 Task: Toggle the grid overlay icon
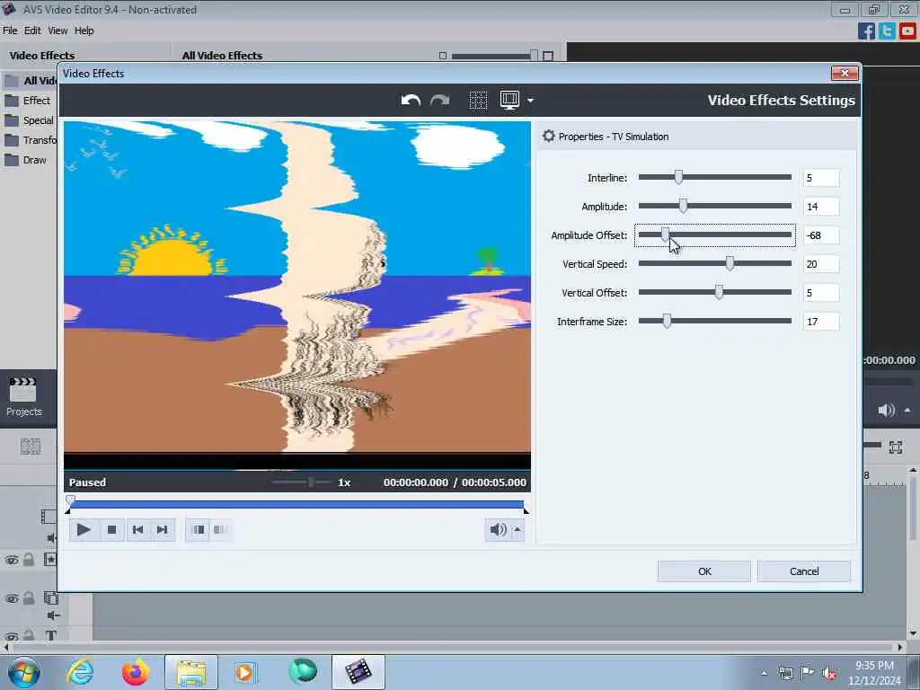(x=478, y=101)
